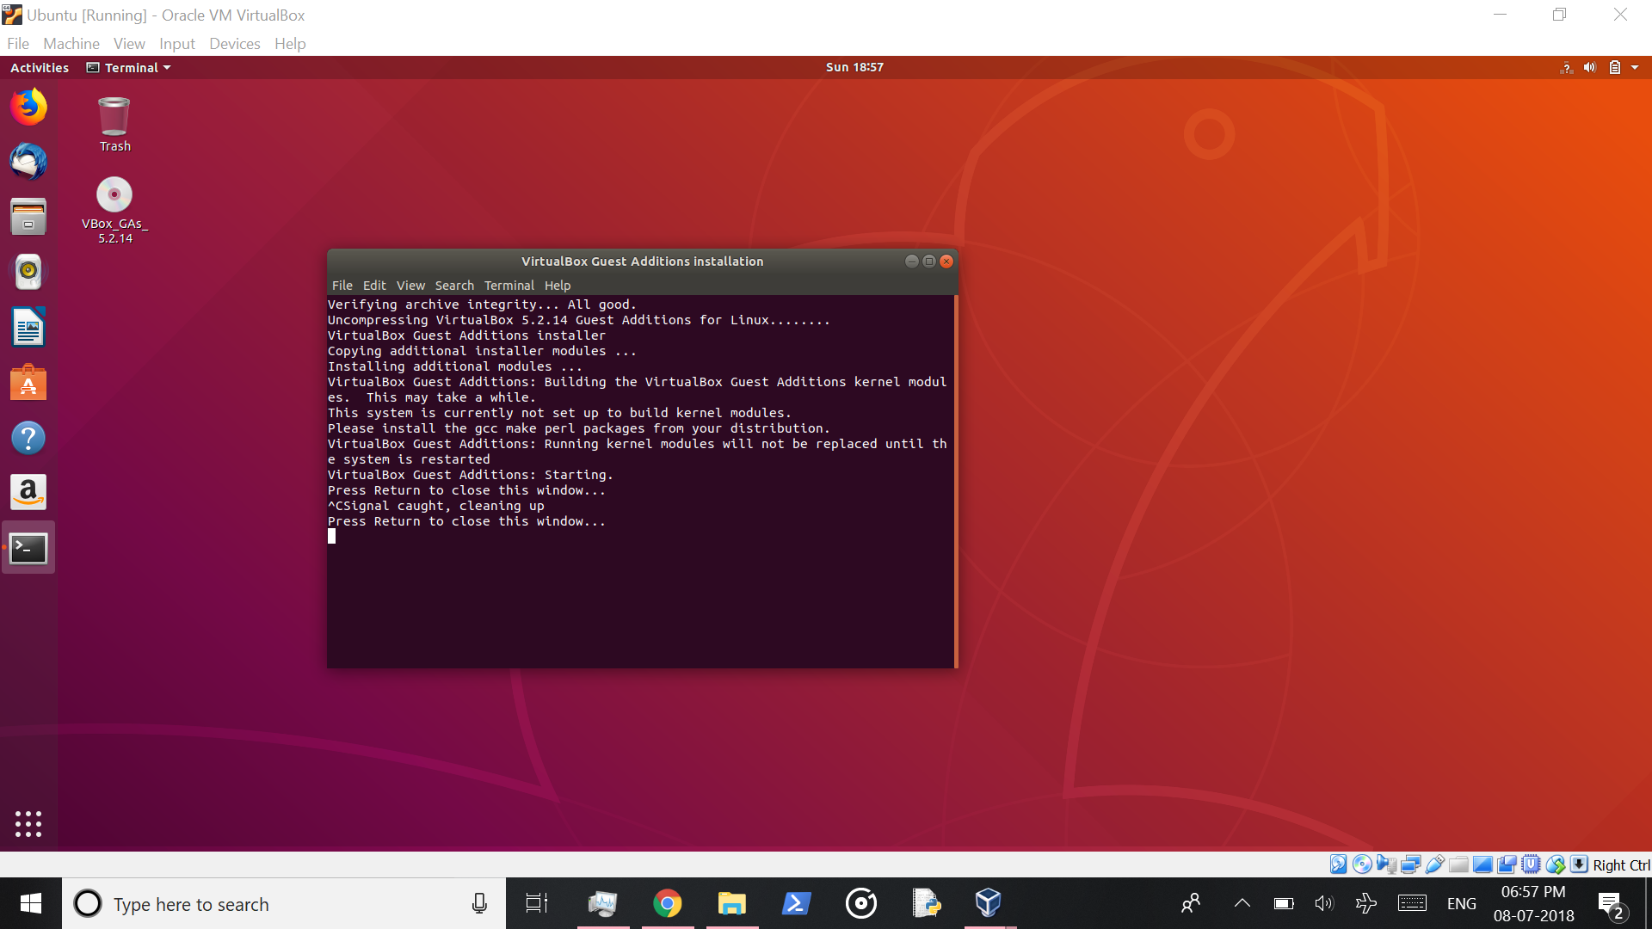This screenshot has width=1652, height=929.
Task: Open PowerShell from Windows taskbar
Action: pos(796,903)
